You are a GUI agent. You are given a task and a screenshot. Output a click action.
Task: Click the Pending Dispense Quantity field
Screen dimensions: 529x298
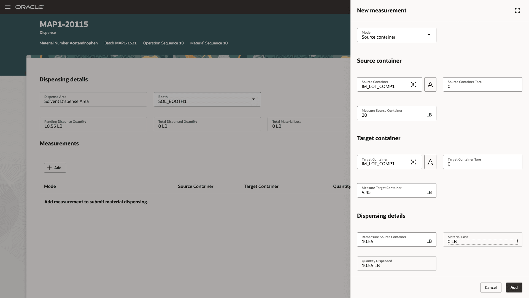click(x=93, y=124)
